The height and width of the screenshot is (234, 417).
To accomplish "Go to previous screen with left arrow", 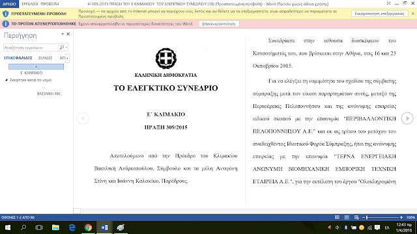I will [83, 118].
